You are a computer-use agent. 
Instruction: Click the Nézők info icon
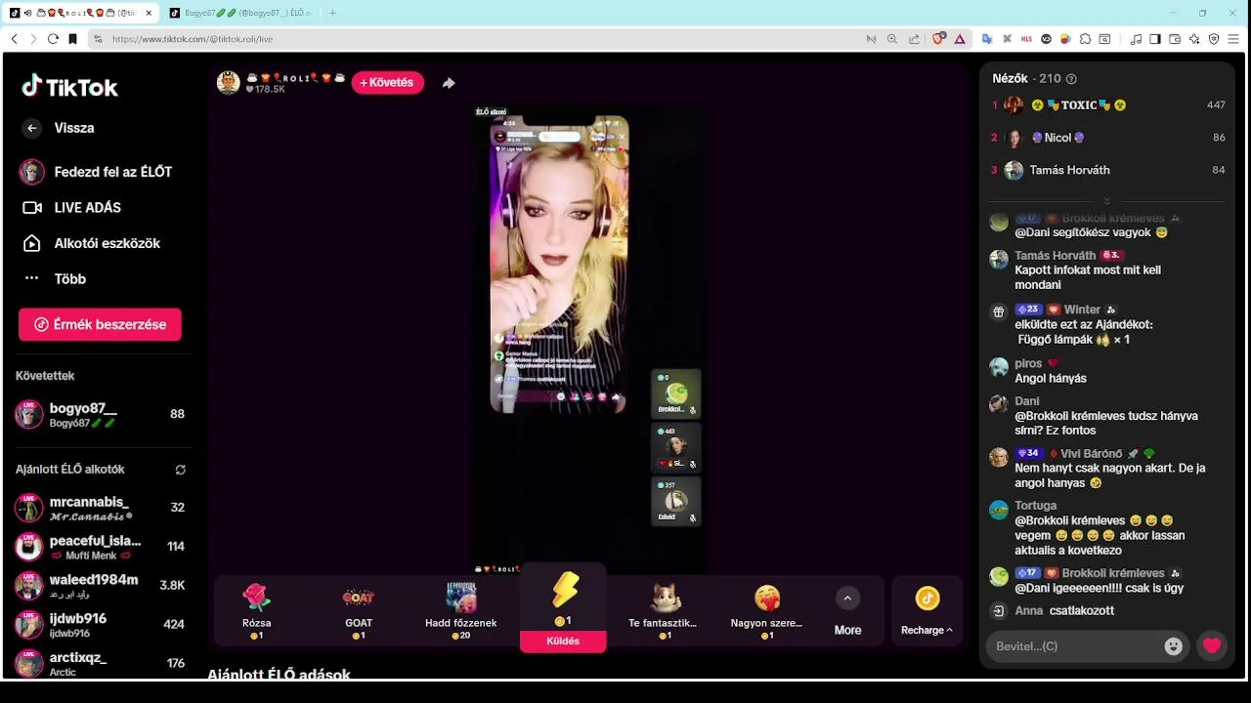pyautogui.click(x=1071, y=79)
